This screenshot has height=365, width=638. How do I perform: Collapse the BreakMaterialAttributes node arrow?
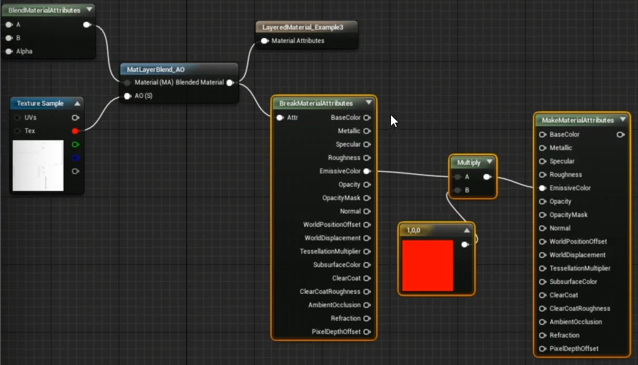(368, 102)
